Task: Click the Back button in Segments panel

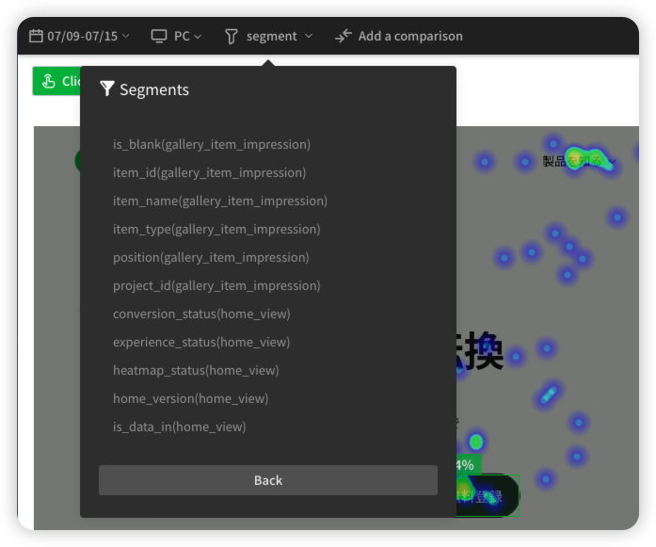Action: [x=268, y=480]
